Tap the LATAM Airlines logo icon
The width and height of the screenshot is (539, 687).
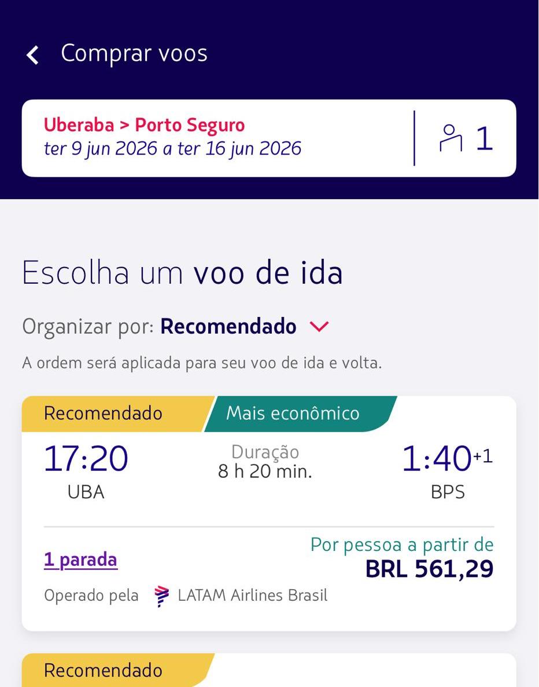162,596
